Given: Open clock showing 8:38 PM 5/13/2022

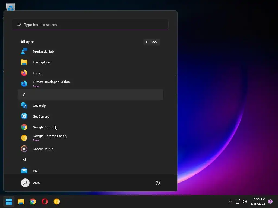Looking at the screenshot, I should point(258,201).
